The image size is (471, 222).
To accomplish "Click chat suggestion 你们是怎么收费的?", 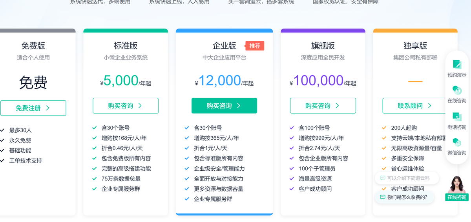I will coord(404,197).
